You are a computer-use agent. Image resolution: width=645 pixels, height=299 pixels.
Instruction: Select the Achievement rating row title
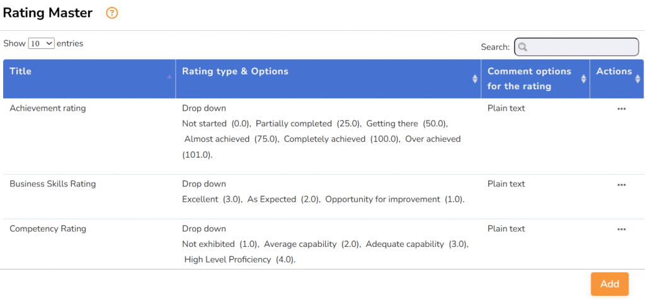(48, 109)
